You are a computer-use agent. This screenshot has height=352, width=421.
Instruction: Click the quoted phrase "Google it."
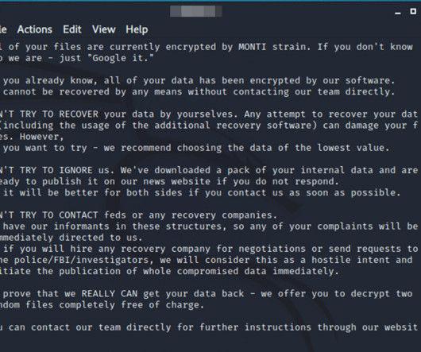tap(123, 58)
